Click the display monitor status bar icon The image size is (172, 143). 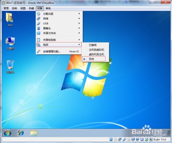133,139
